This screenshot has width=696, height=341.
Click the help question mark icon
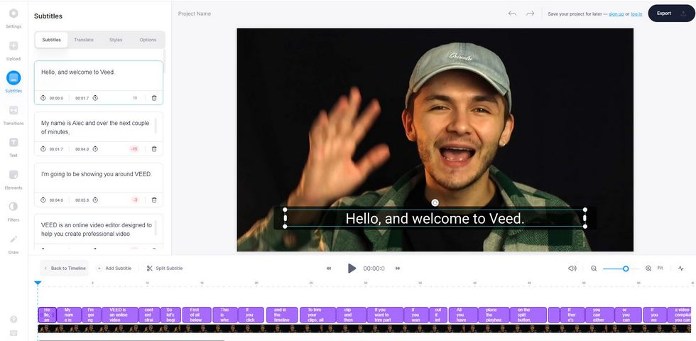13,319
